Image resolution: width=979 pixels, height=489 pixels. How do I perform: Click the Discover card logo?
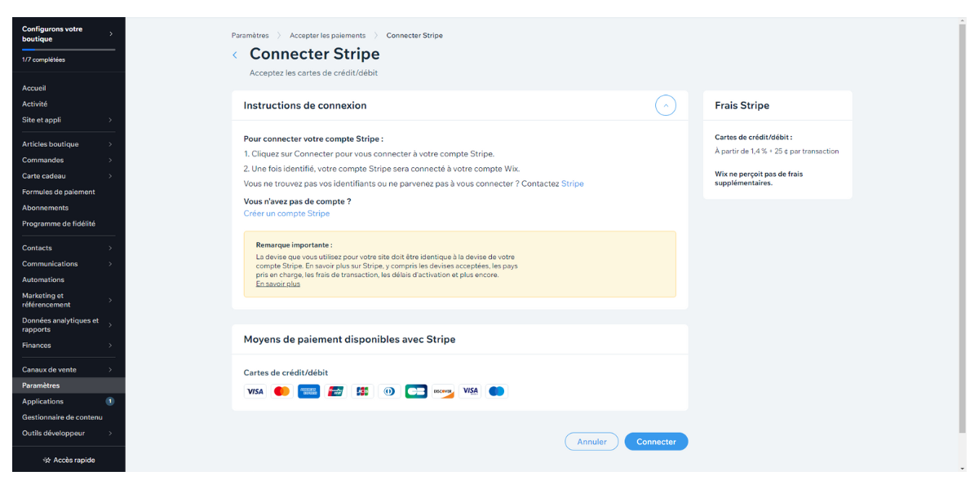(x=443, y=391)
